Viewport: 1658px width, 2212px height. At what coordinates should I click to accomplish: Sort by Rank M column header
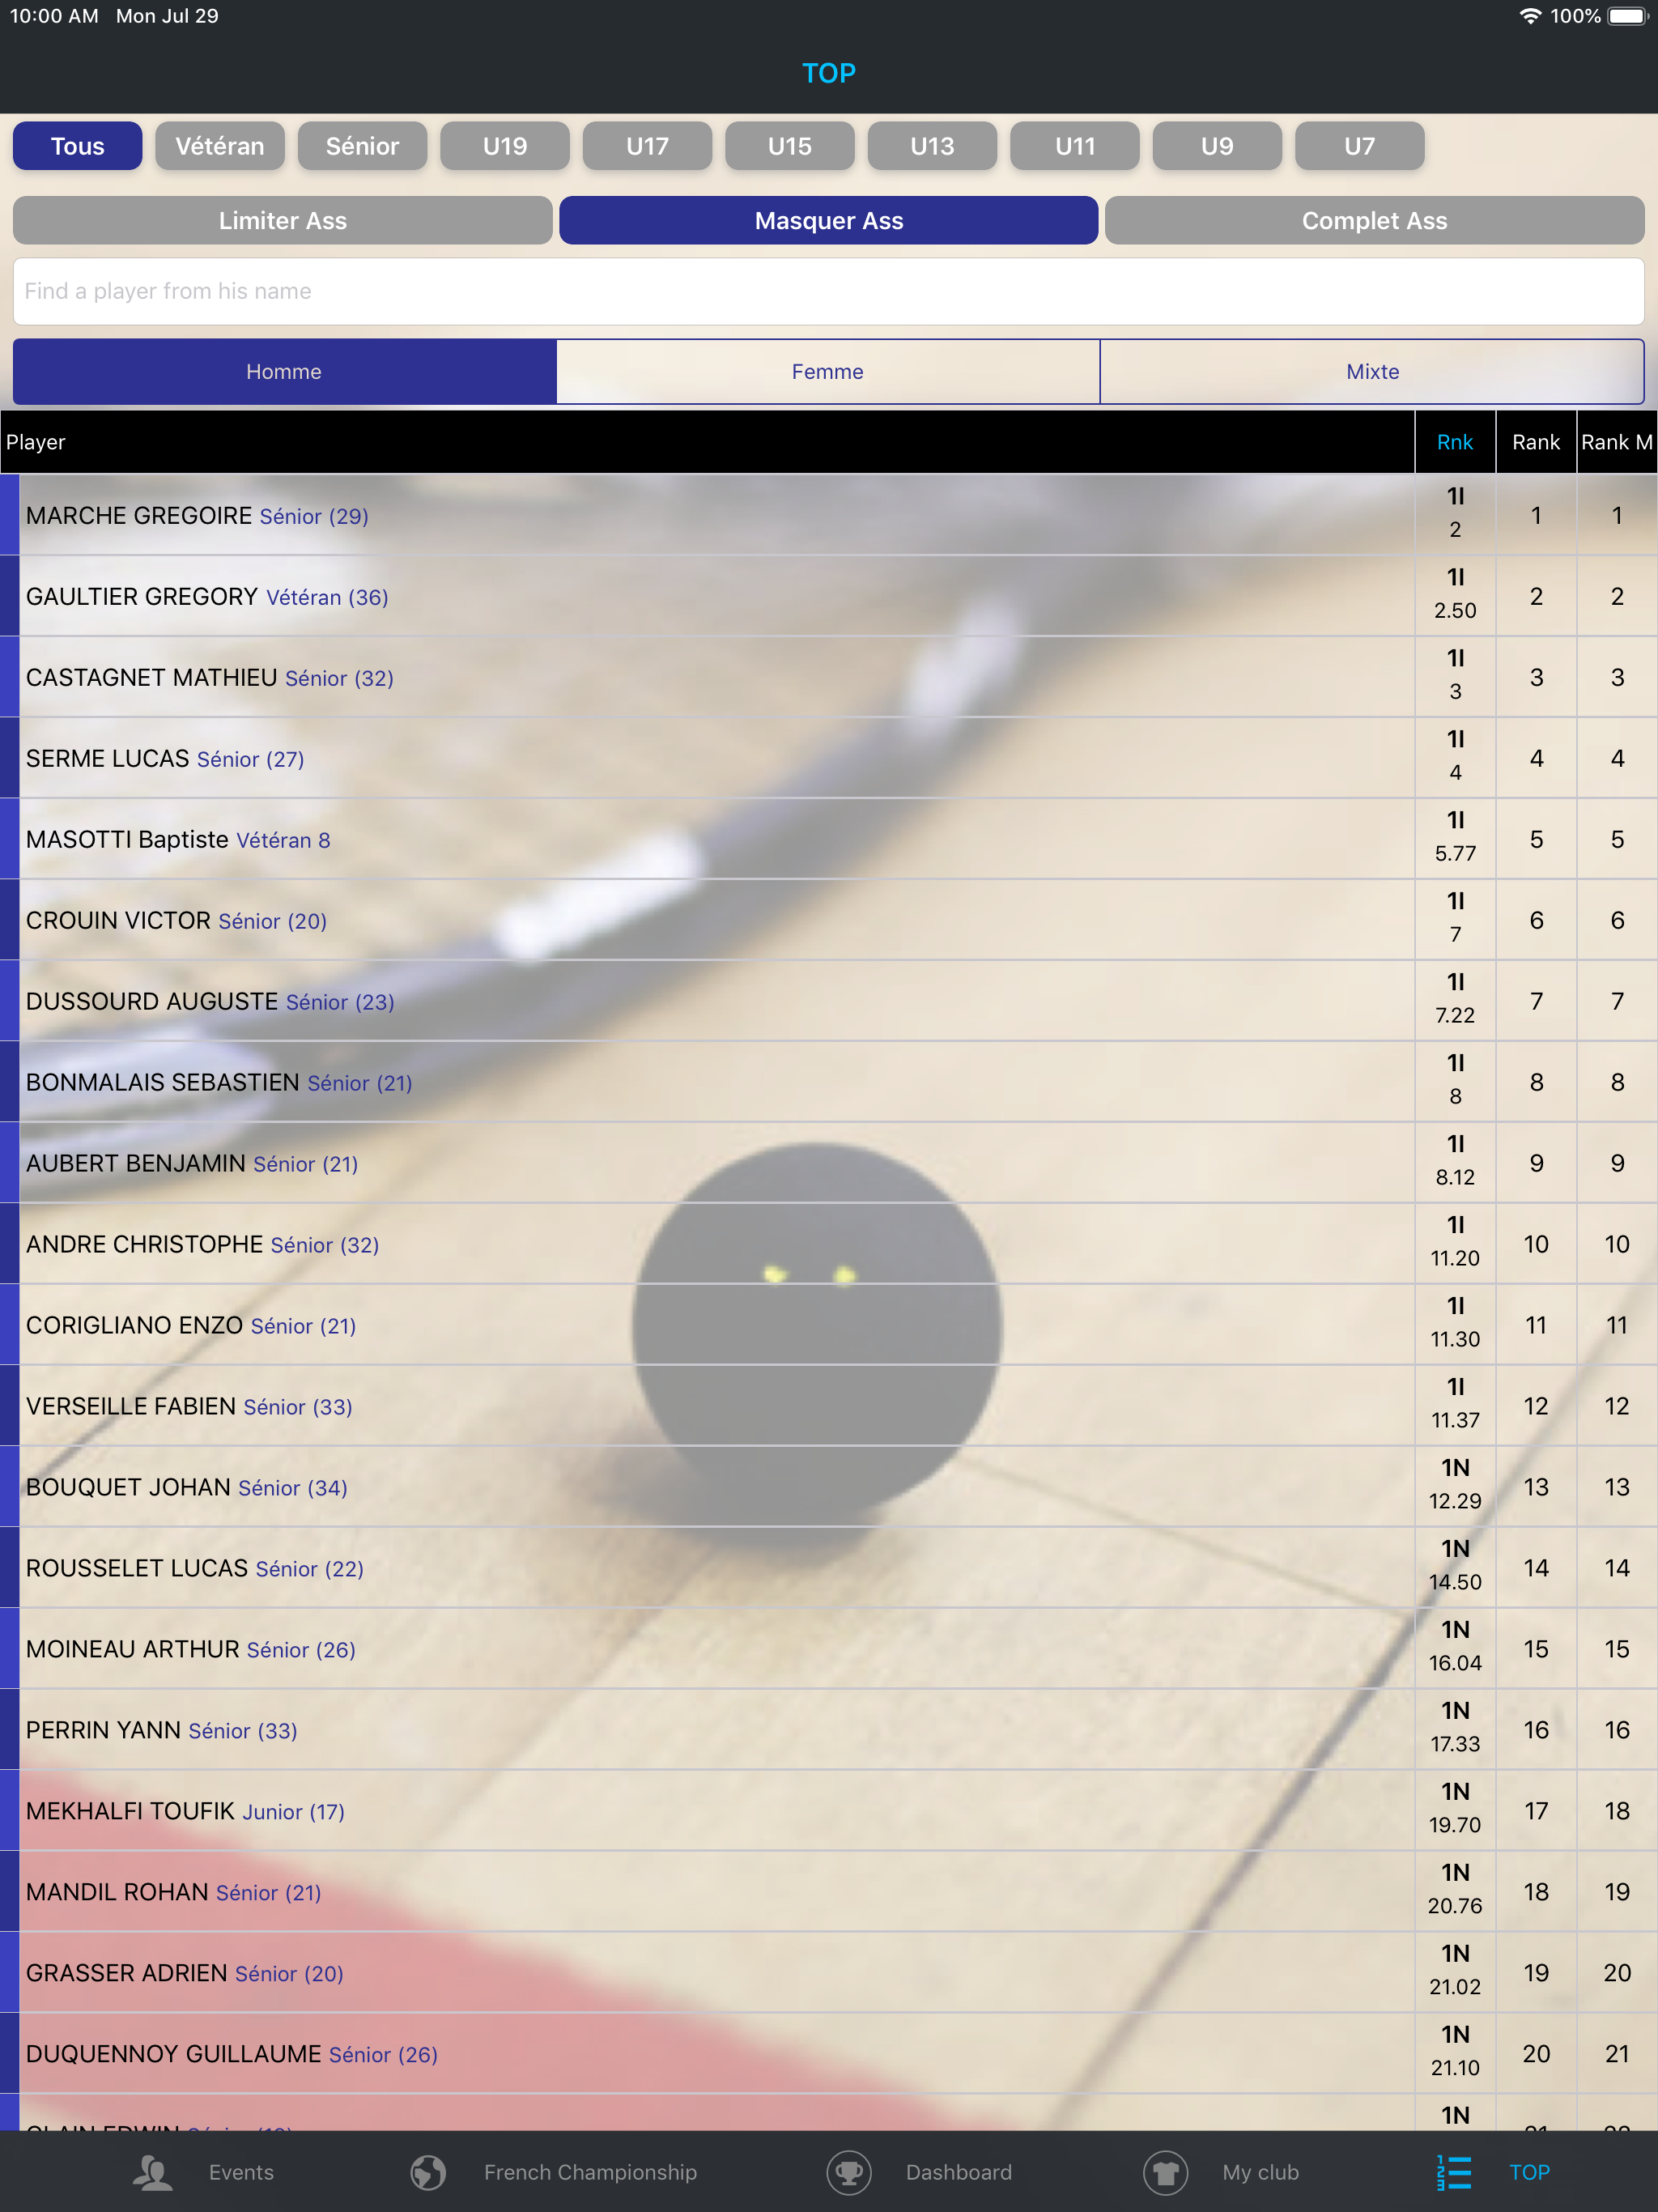pos(1616,442)
